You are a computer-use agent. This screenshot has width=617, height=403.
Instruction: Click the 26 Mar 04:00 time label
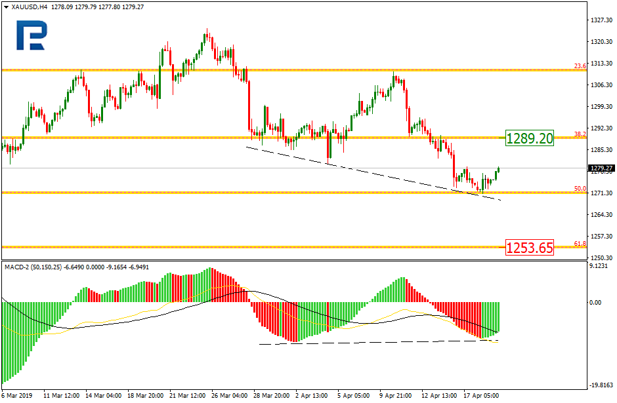click(x=229, y=396)
